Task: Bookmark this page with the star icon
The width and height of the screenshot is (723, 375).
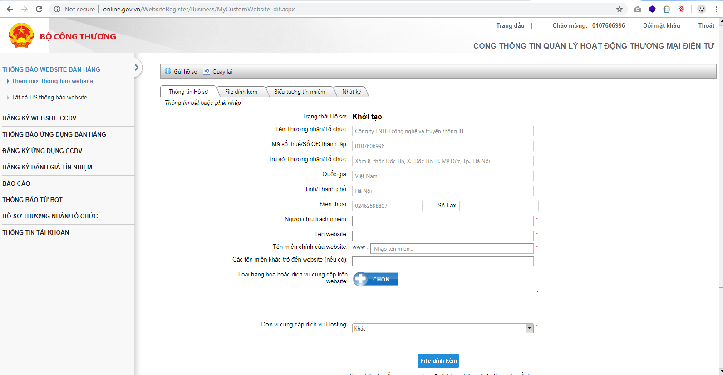Action: pyautogui.click(x=620, y=9)
